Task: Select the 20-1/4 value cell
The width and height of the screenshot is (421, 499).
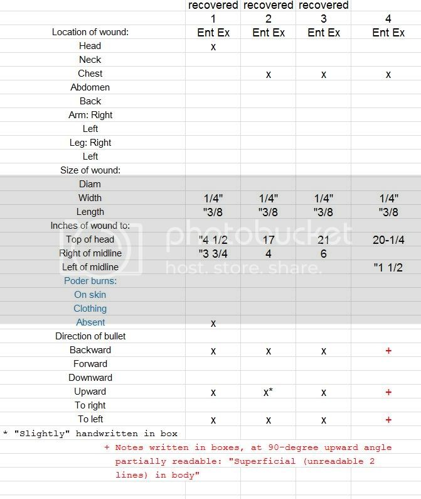Action: point(388,239)
